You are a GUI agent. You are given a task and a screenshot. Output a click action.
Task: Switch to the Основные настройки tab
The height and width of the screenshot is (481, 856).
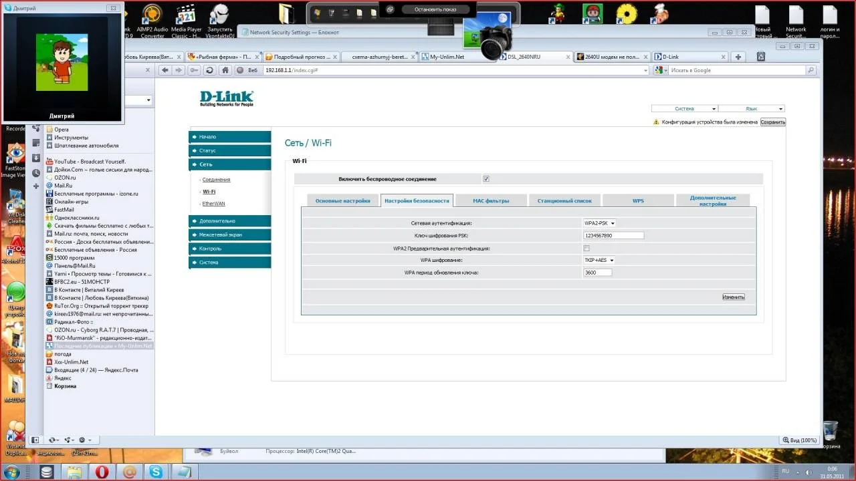(x=342, y=200)
